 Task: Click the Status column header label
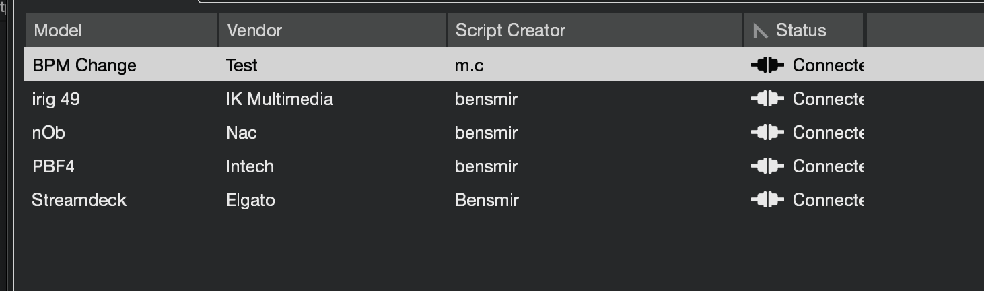[800, 30]
